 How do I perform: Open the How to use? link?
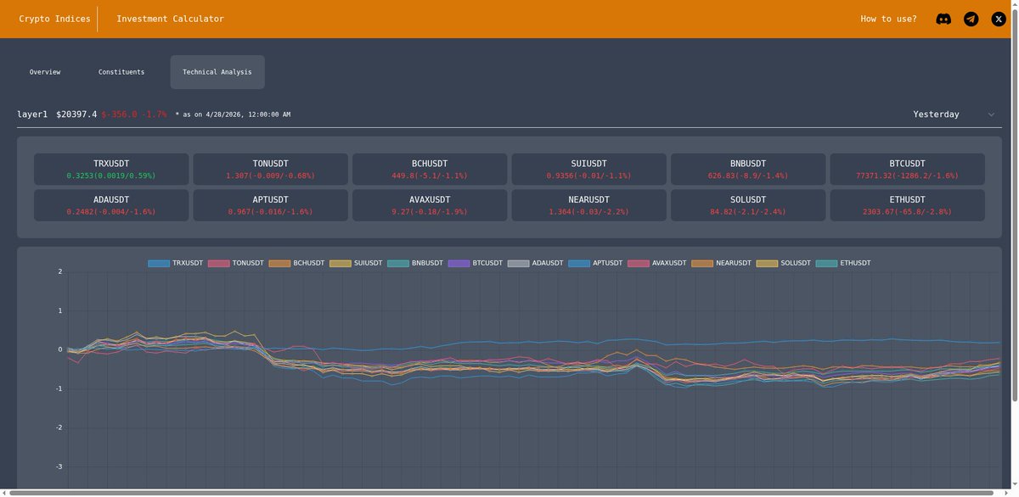[x=888, y=18]
